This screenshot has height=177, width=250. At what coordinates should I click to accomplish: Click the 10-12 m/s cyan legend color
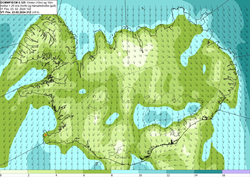(153, 172)
